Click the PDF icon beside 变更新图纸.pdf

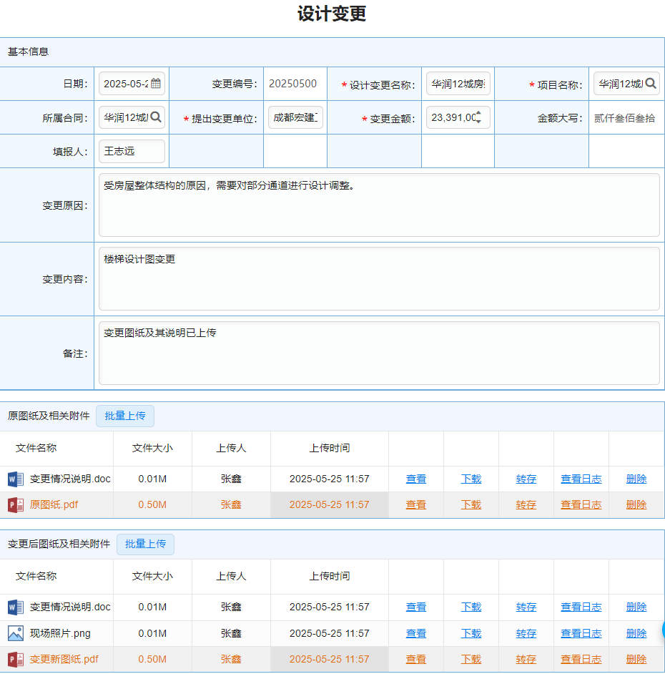tap(16, 659)
